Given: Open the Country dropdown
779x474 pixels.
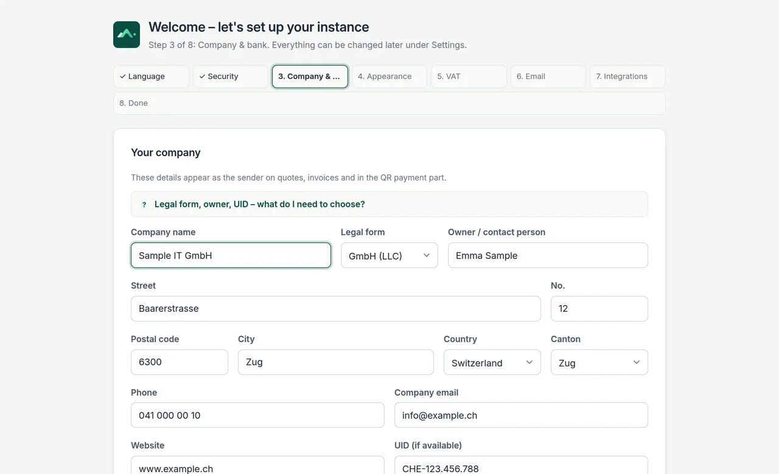Looking at the screenshot, I should click(492, 363).
